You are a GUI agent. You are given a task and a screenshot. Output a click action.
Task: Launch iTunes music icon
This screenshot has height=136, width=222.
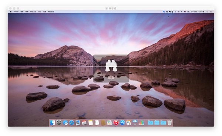point(116,123)
